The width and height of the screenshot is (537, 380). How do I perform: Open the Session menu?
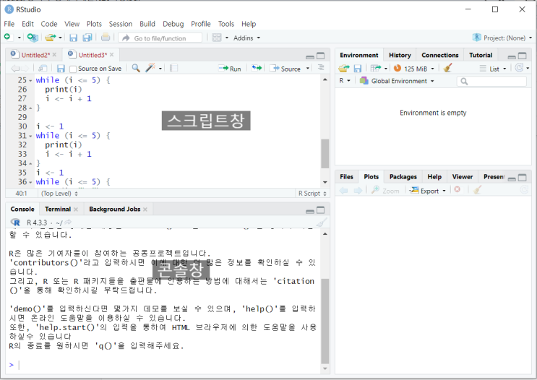click(x=121, y=24)
